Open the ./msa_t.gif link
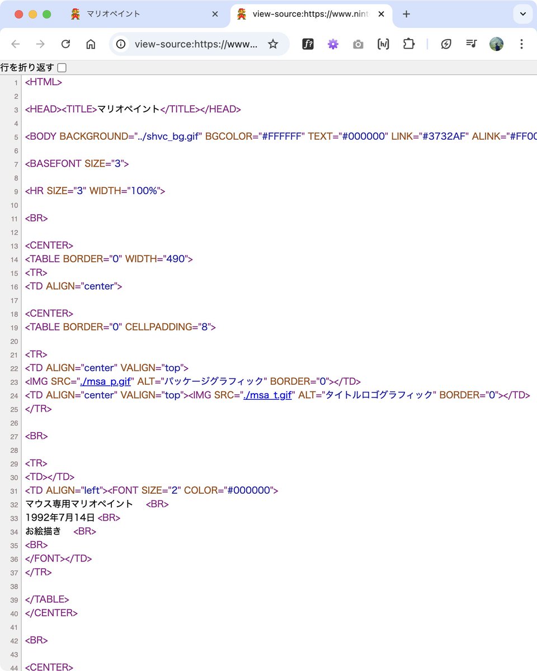The width and height of the screenshot is (537, 671). click(267, 395)
